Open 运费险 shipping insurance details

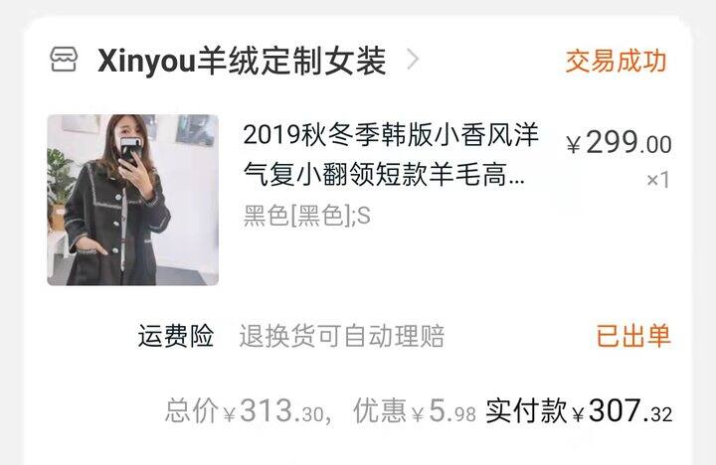(x=176, y=336)
